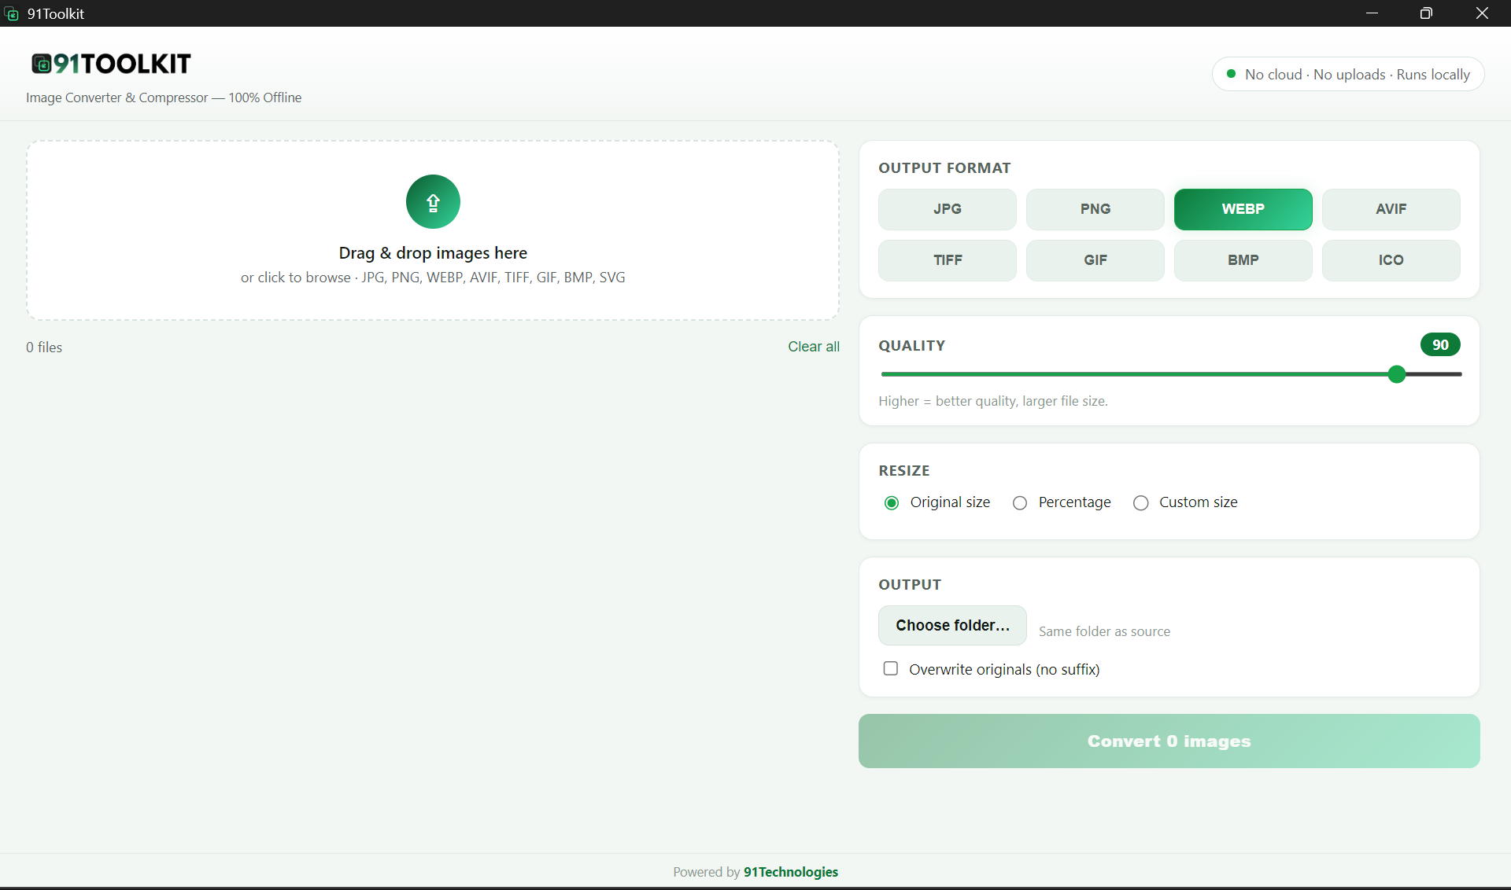Restore down the 91Toolkit window
The width and height of the screenshot is (1511, 890).
click(1426, 13)
